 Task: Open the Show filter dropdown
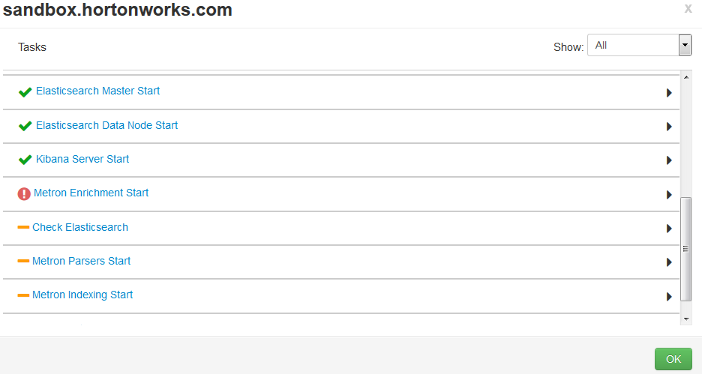point(638,46)
